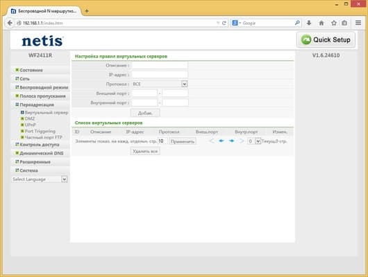Click the Внутр.порт column header
Image resolution: width=368 pixels, height=277 pixels.
(x=246, y=132)
